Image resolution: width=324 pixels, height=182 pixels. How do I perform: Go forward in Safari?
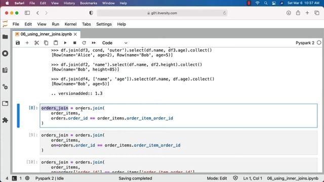coord(46,13)
